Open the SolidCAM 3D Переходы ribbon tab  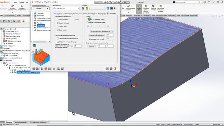pyautogui.click(x=142, y=15)
